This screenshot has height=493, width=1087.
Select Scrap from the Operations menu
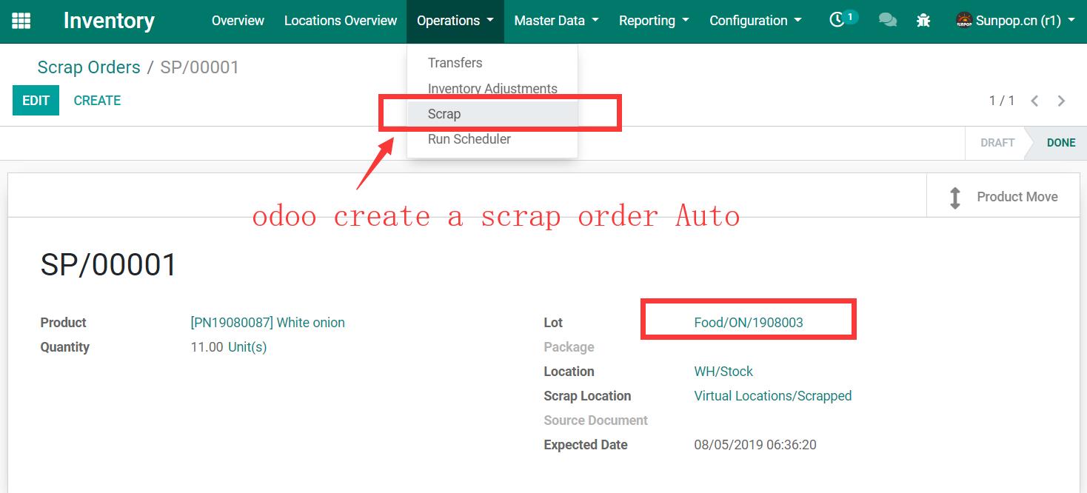tap(492, 114)
